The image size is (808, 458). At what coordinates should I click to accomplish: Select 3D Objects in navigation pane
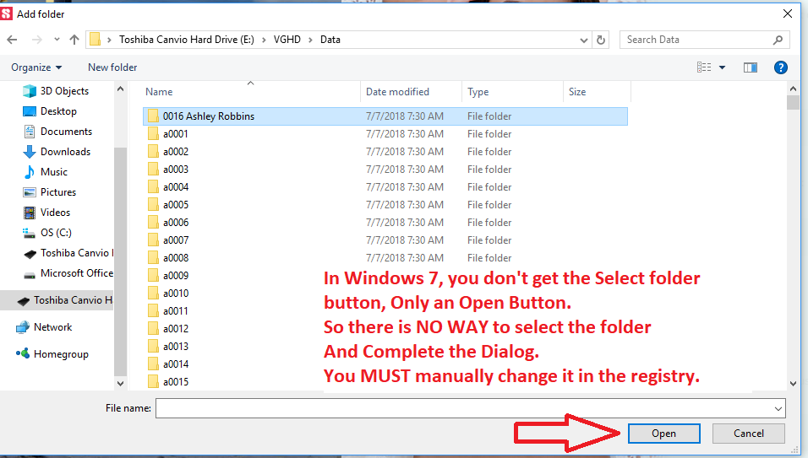pyautogui.click(x=64, y=91)
